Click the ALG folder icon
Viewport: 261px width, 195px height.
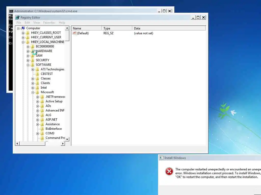click(42, 115)
